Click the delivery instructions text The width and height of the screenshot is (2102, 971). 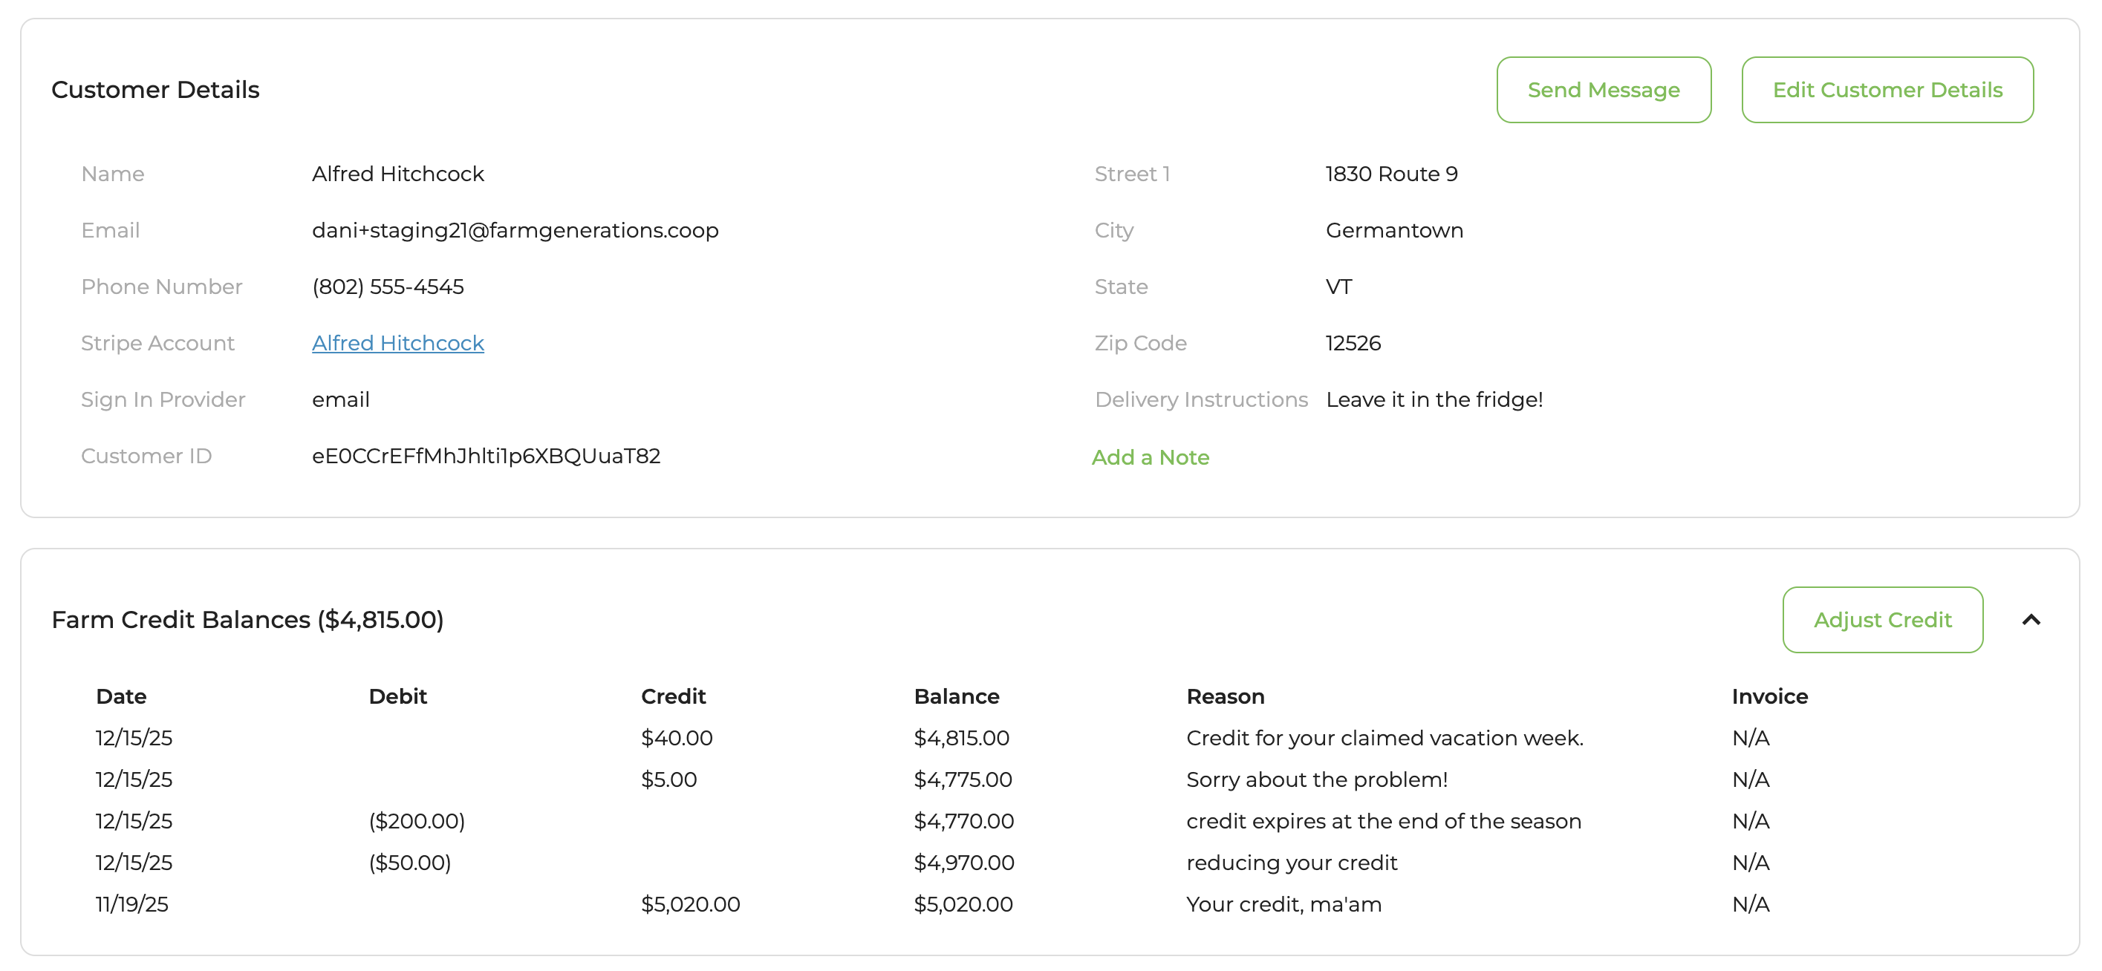(x=1434, y=399)
